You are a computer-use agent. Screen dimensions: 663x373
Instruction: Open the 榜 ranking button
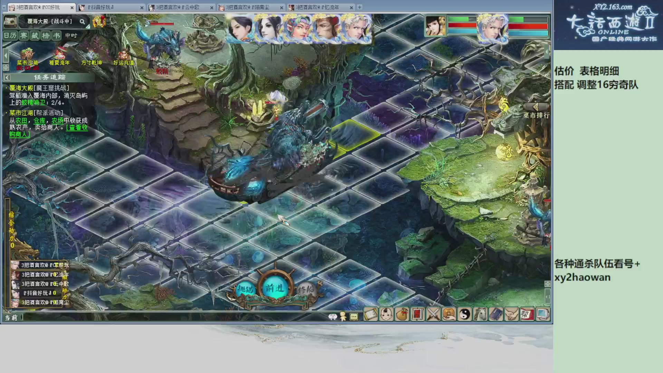tap(46, 36)
